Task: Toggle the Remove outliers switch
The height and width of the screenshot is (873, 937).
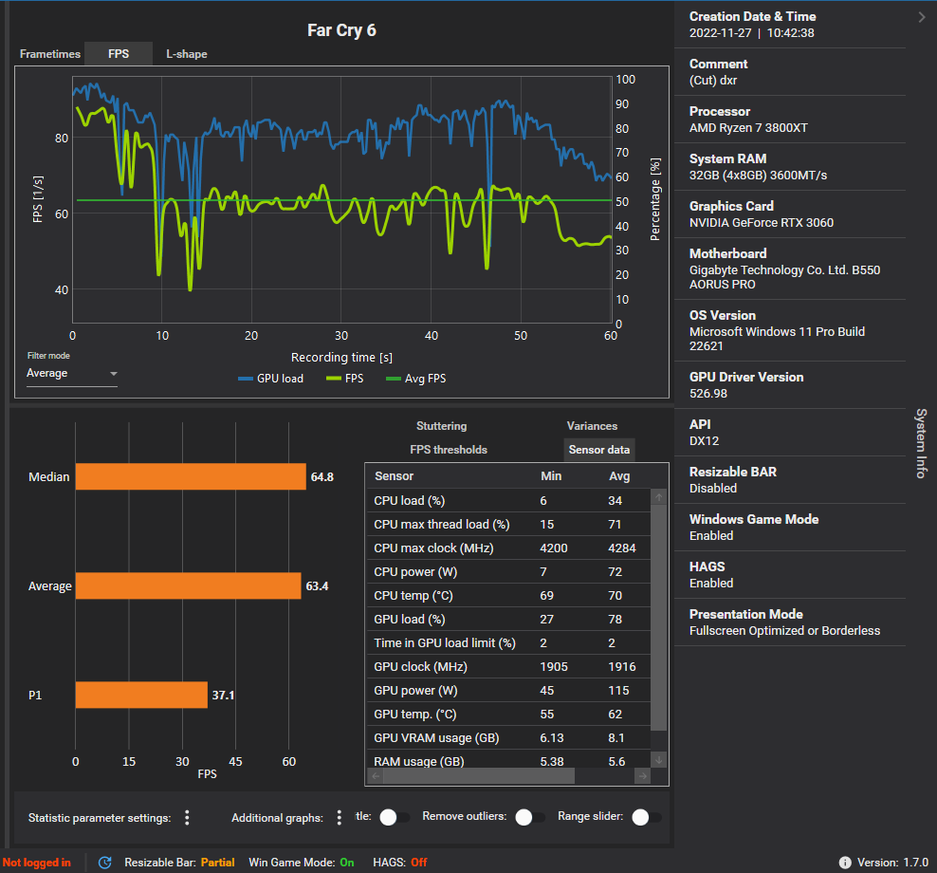Action: (x=529, y=817)
